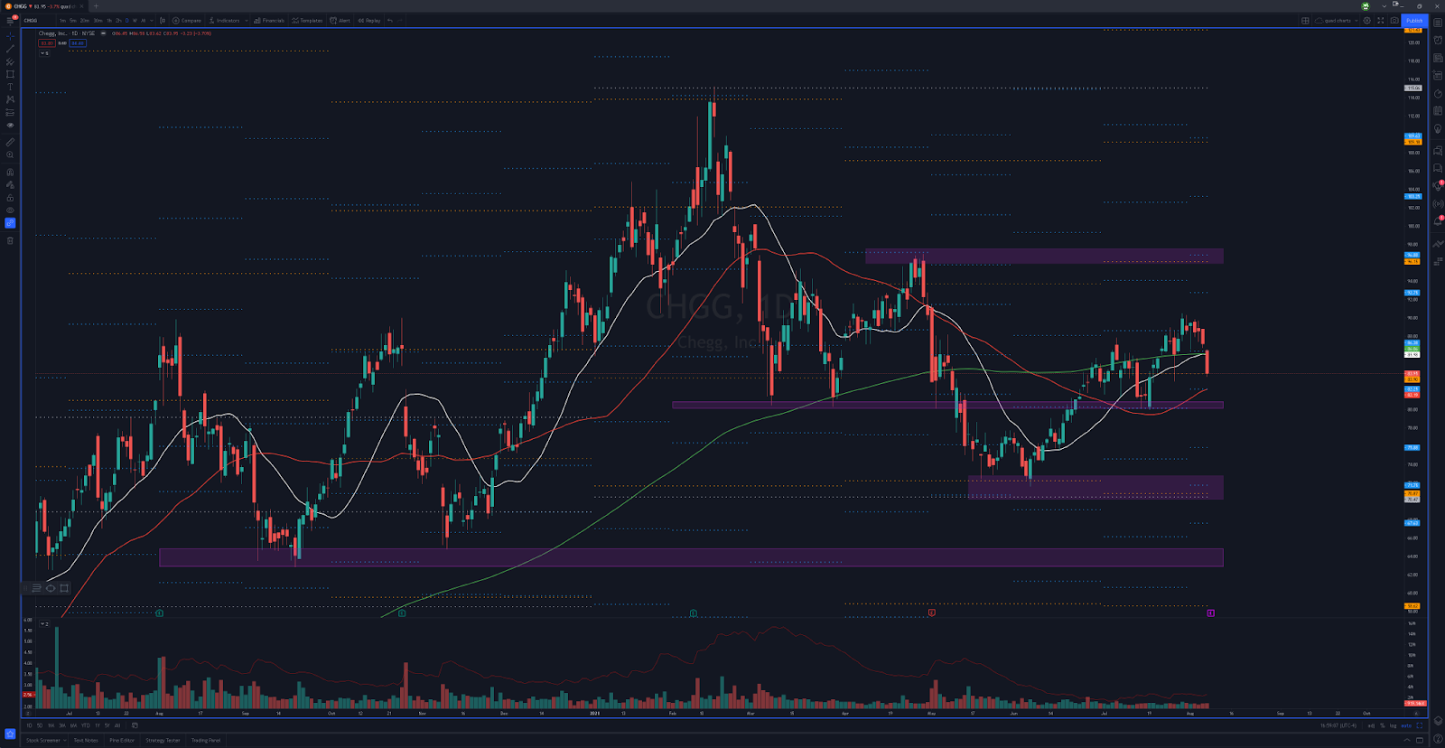Expand the browser profile dropdown chevron
Image resolution: width=1445 pixels, height=748 pixels.
(1384, 6)
